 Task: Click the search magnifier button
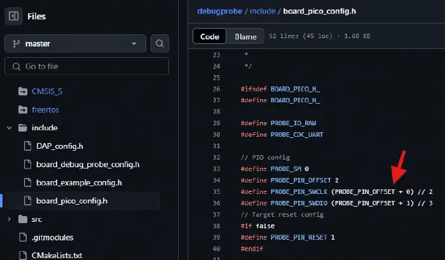(160, 44)
